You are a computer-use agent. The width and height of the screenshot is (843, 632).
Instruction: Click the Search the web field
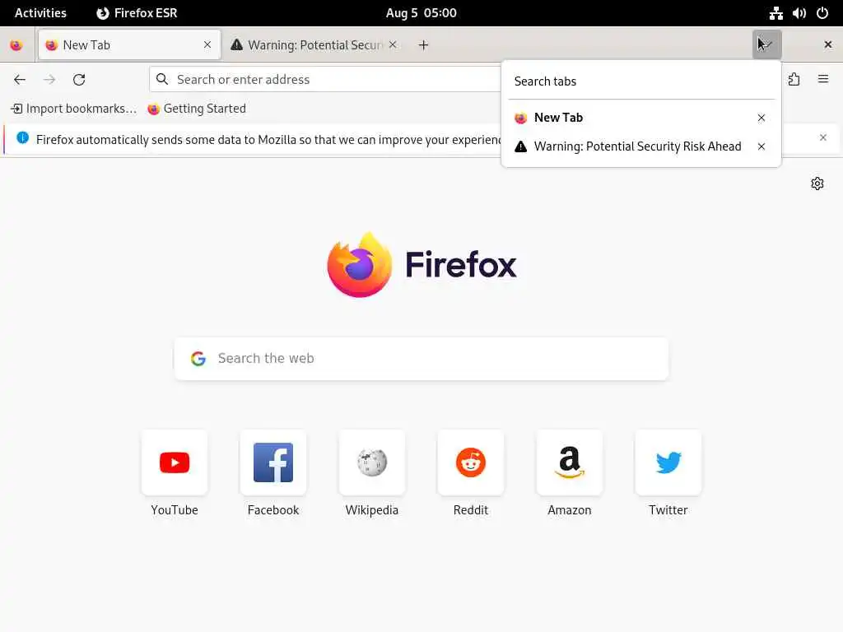point(421,359)
